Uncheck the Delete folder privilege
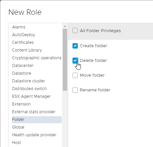The height and width of the screenshot is (147, 153). (75, 61)
